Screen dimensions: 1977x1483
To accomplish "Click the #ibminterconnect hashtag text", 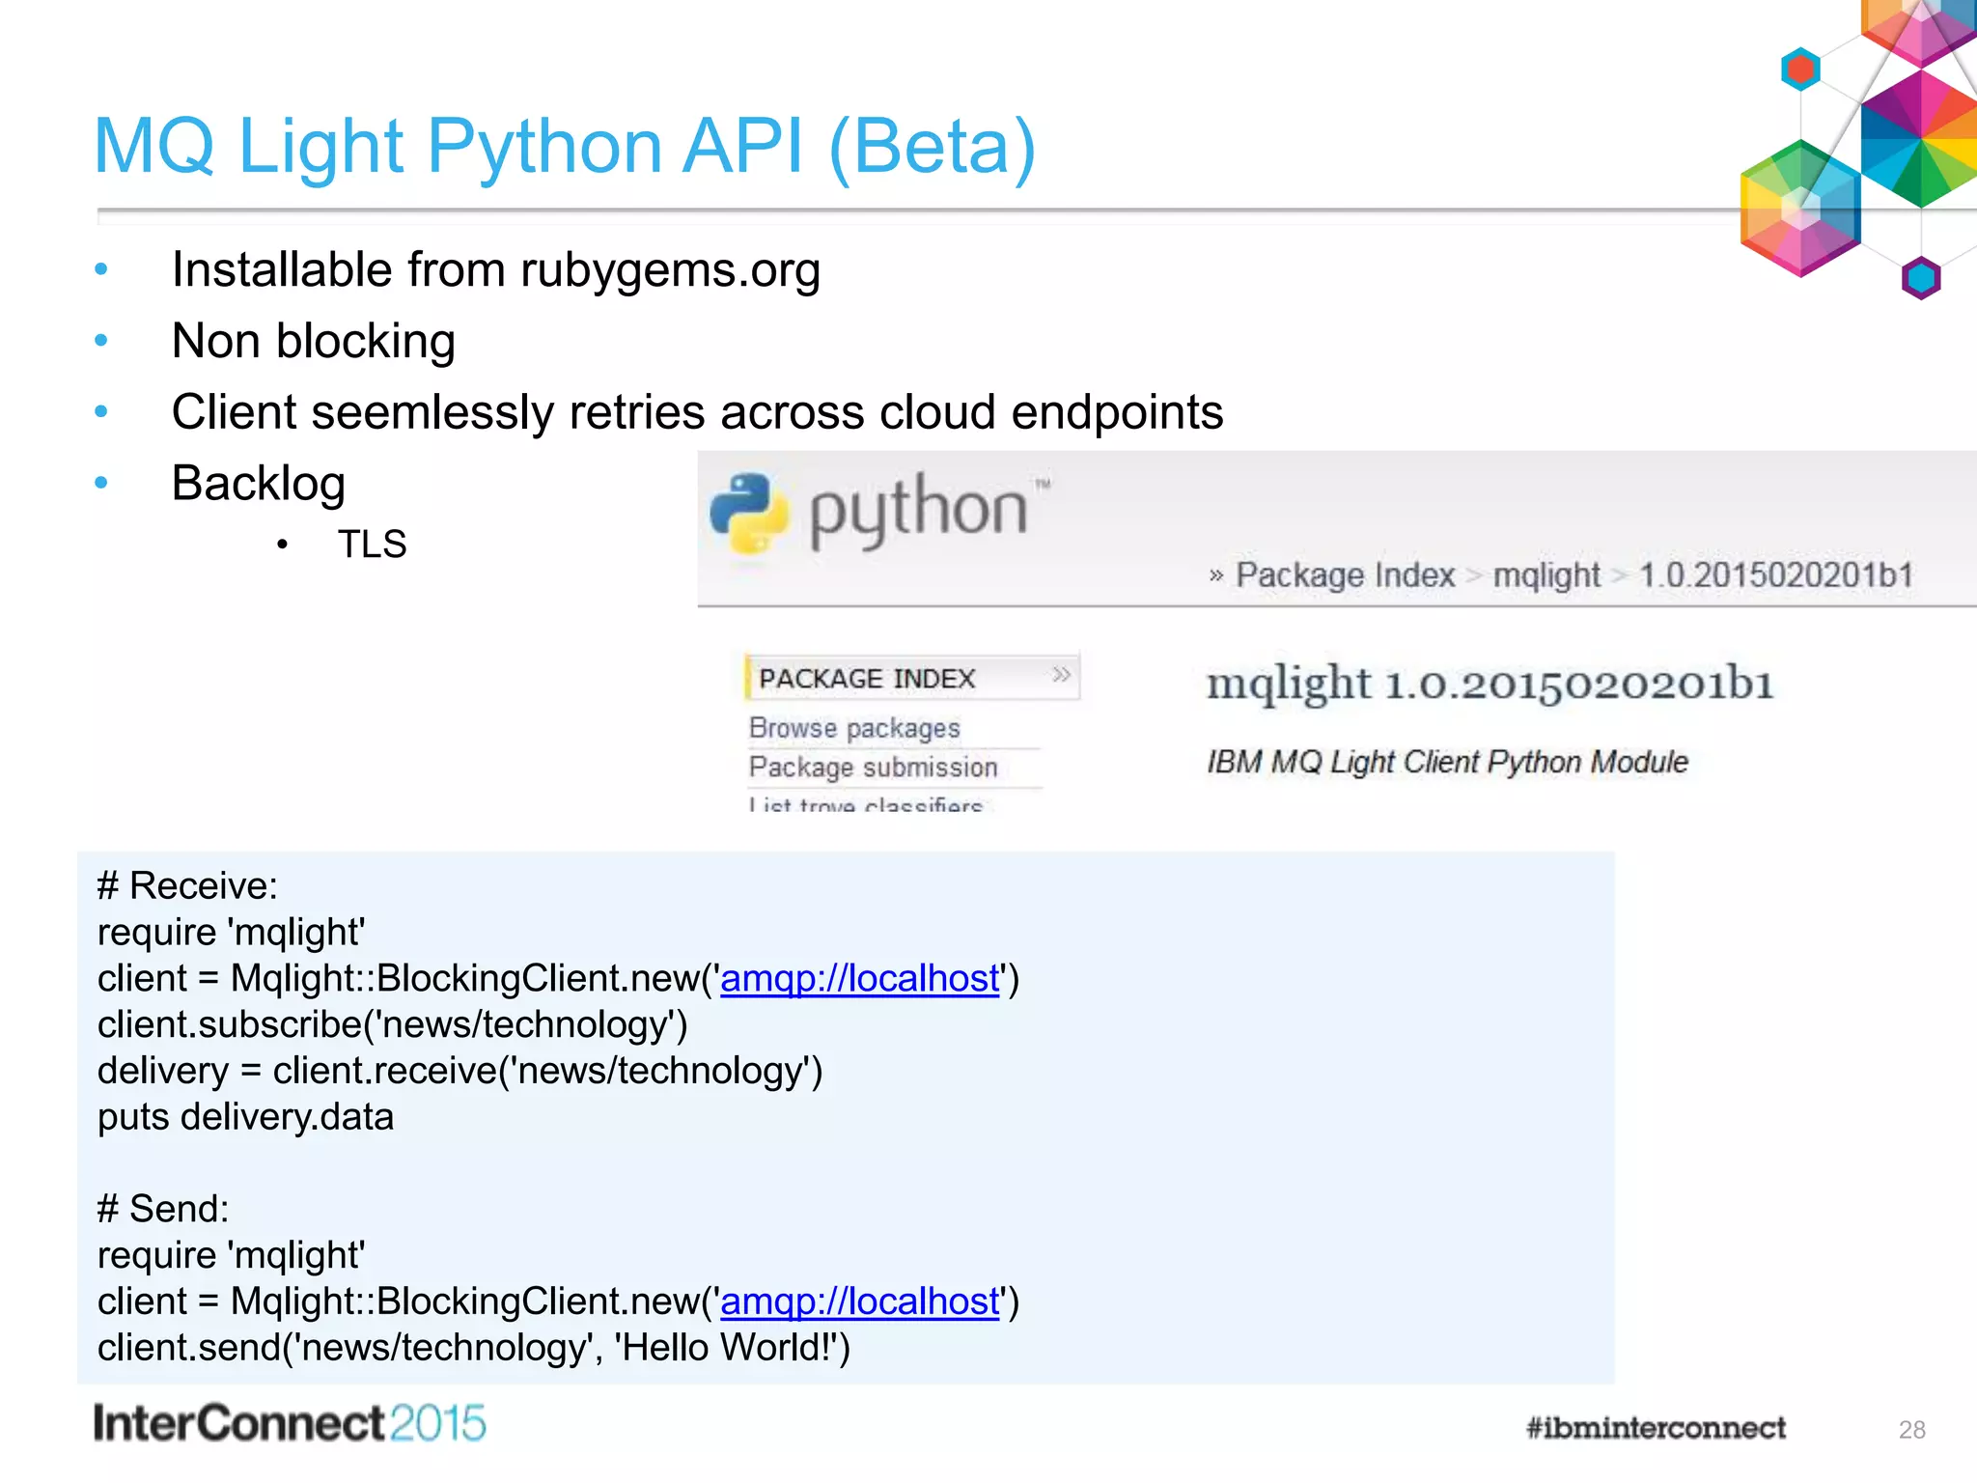I will 1656,1428.
